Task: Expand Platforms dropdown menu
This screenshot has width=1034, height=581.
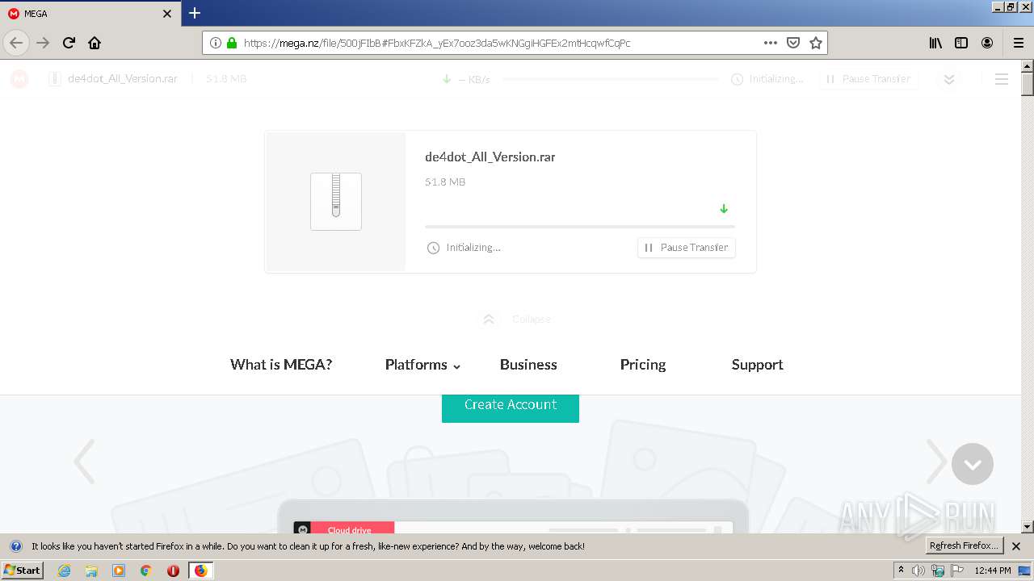Action: coord(422,365)
